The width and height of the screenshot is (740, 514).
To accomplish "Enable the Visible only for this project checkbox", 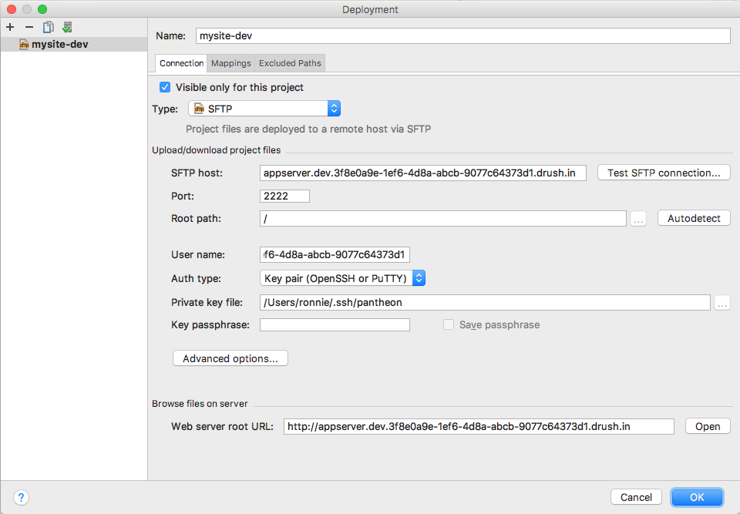I will click(164, 87).
